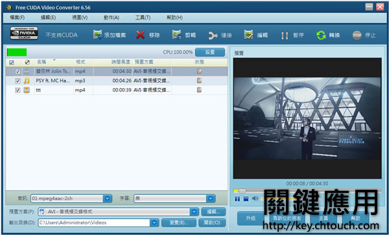Viewport: 389px width, 235px height.
Task: Click the 停止 stop toolbar icon
Action: coord(357,36)
